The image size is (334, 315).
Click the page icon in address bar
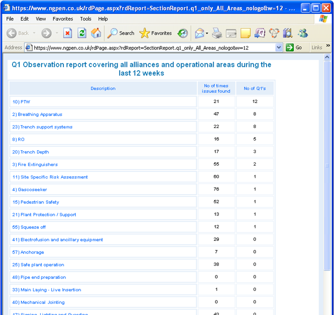29,48
